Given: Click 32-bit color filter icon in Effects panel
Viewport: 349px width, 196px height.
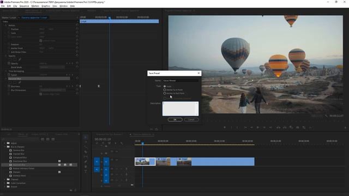Looking at the screenshot, I should pyautogui.click(x=48, y=139).
